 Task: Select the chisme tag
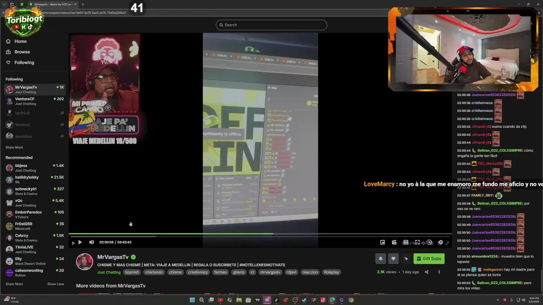click(x=175, y=272)
